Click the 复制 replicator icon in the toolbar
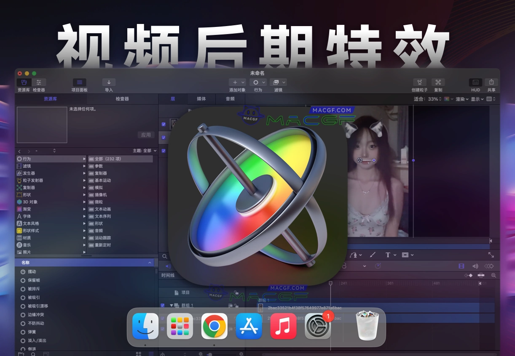Image resolution: width=515 pixels, height=356 pixels. click(x=438, y=82)
